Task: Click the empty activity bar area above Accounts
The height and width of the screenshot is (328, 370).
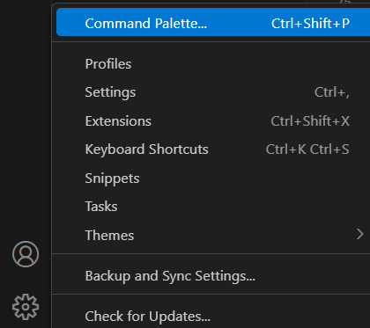Action: tap(26, 117)
